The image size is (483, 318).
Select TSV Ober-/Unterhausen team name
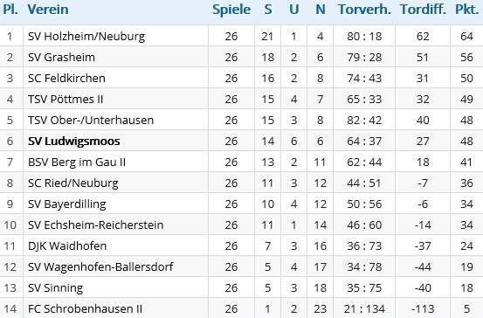pos(91,121)
